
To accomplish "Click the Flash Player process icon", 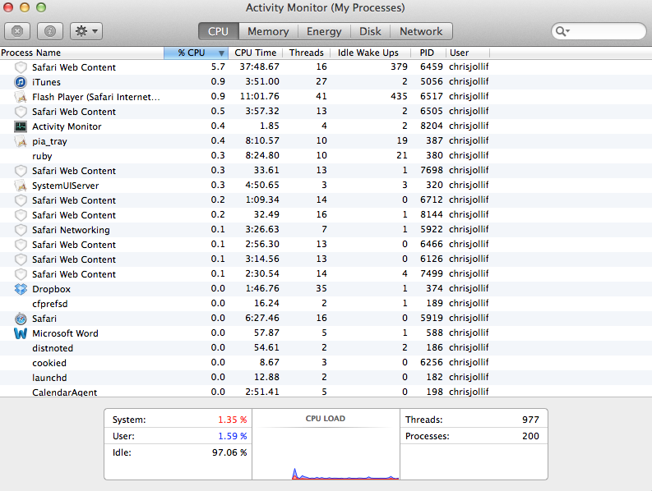I will [21, 97].
